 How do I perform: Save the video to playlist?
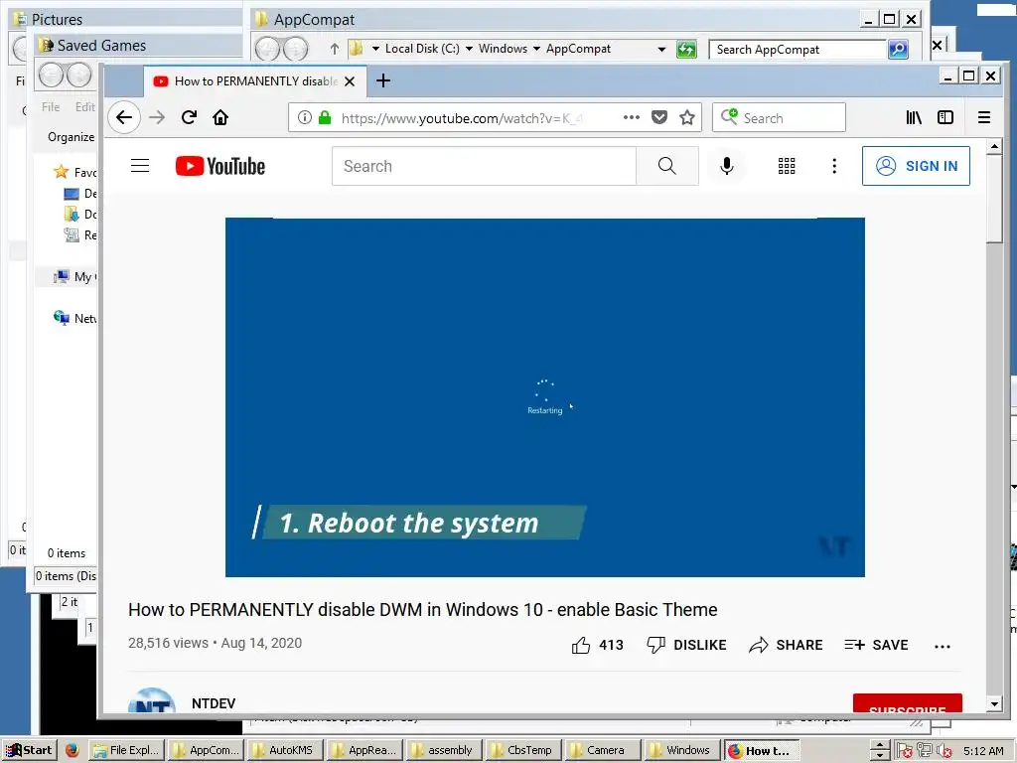[x=876, y=645]
